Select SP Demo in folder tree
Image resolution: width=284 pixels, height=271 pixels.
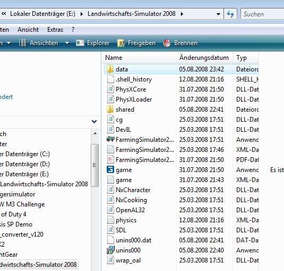pos(16,224)
